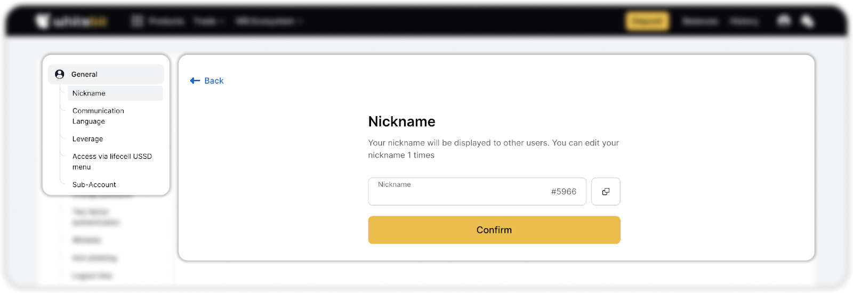Open Balances in the top bar
Viewport: 853px width, 293px height.
[x=700, y=21]
